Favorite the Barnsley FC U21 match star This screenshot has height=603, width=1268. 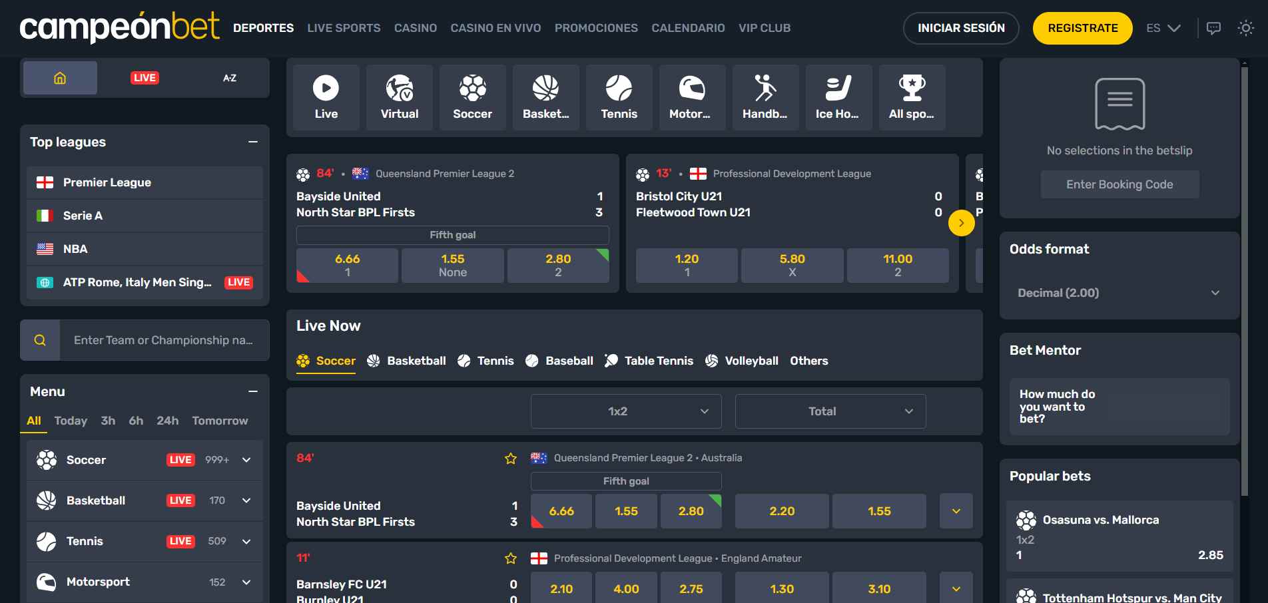click(x=511, y=558)
